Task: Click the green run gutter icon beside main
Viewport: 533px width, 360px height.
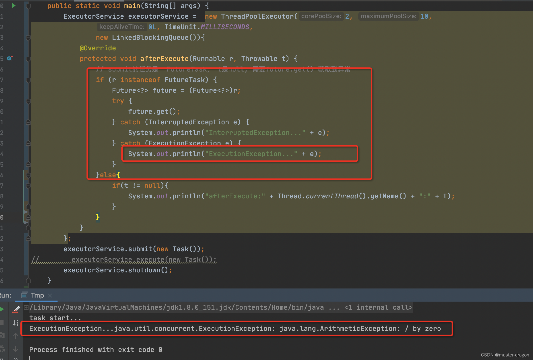Action: click(x=14, y=6)
